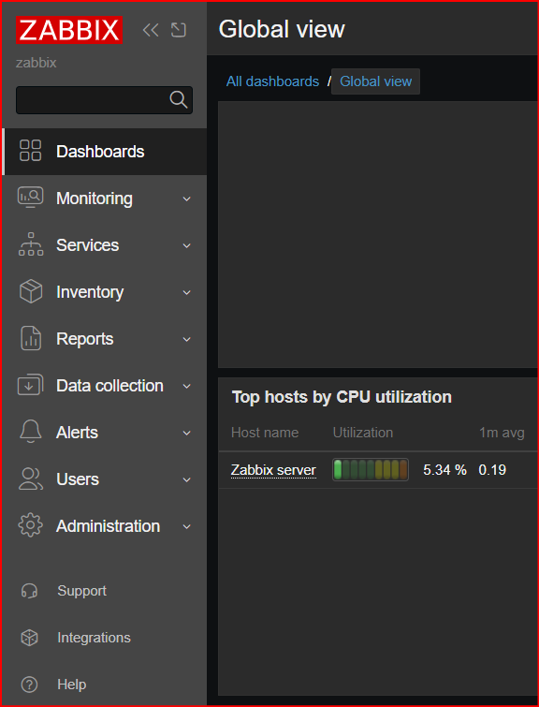Click the search magnifier icon
This screenshot has width=539, height=707.
[179, 99]
